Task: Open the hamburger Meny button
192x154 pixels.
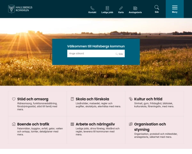Action: pyautogui.click(x=175, y=9)
